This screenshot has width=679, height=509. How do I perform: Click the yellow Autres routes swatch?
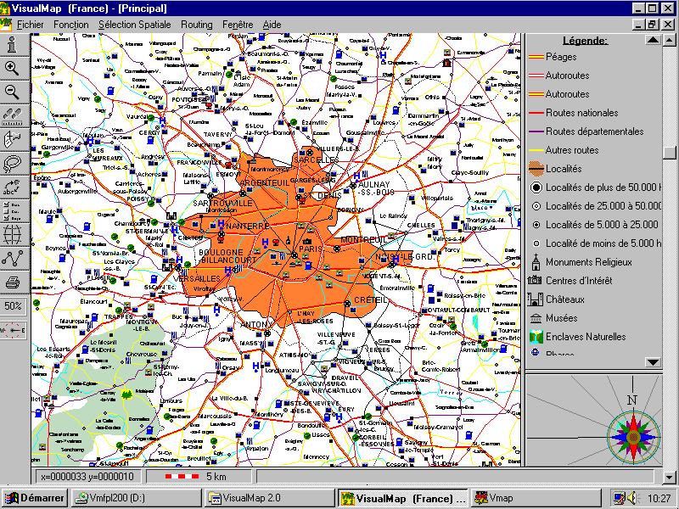click(536, 150)
